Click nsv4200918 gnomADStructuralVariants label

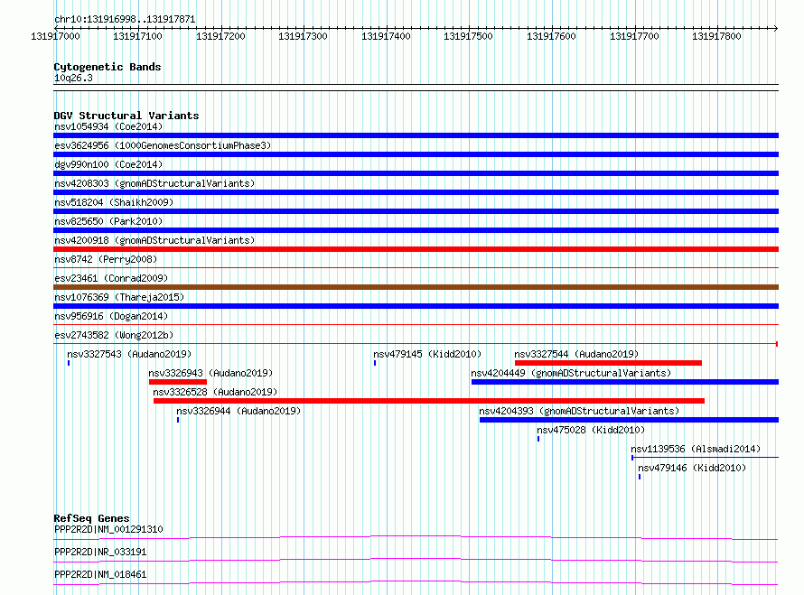click(154, 240)
